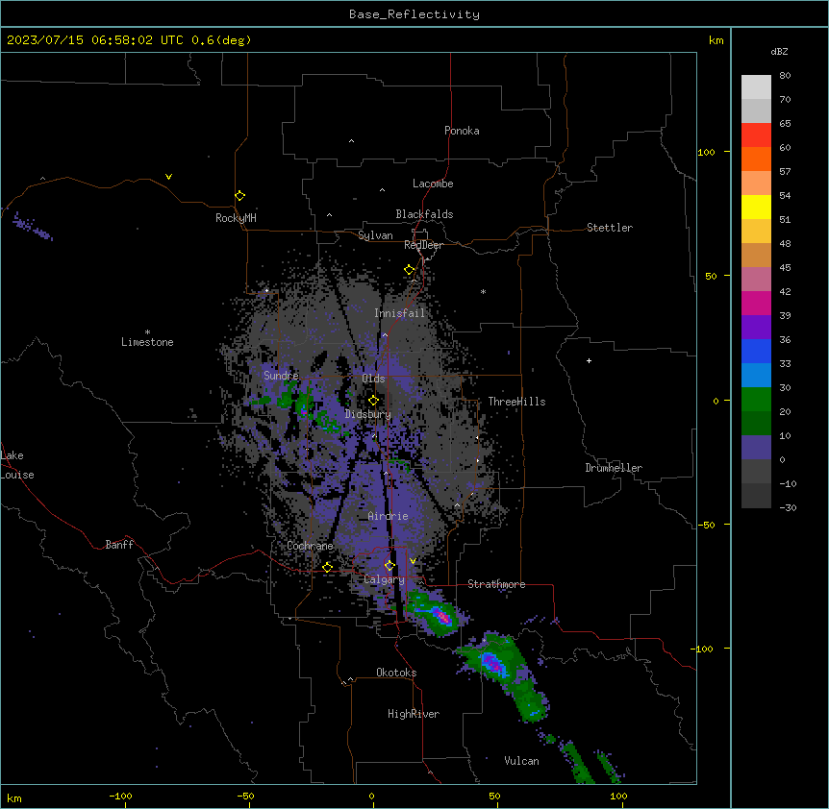829x809 pixels.
Task: Click the asterisk marker east of Innisfail
Action: (483, 291)
